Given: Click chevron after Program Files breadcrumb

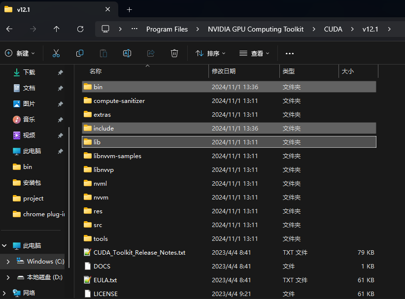Looking at the screenshot, I should click(198, 29).
